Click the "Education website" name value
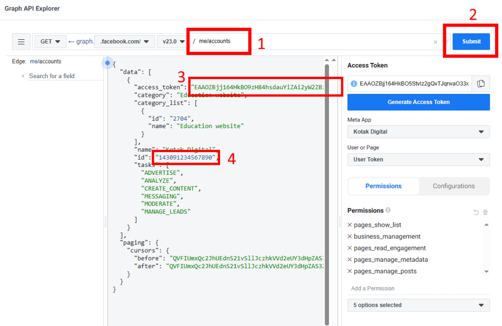502x326 pixels. [x=210, y=126]
